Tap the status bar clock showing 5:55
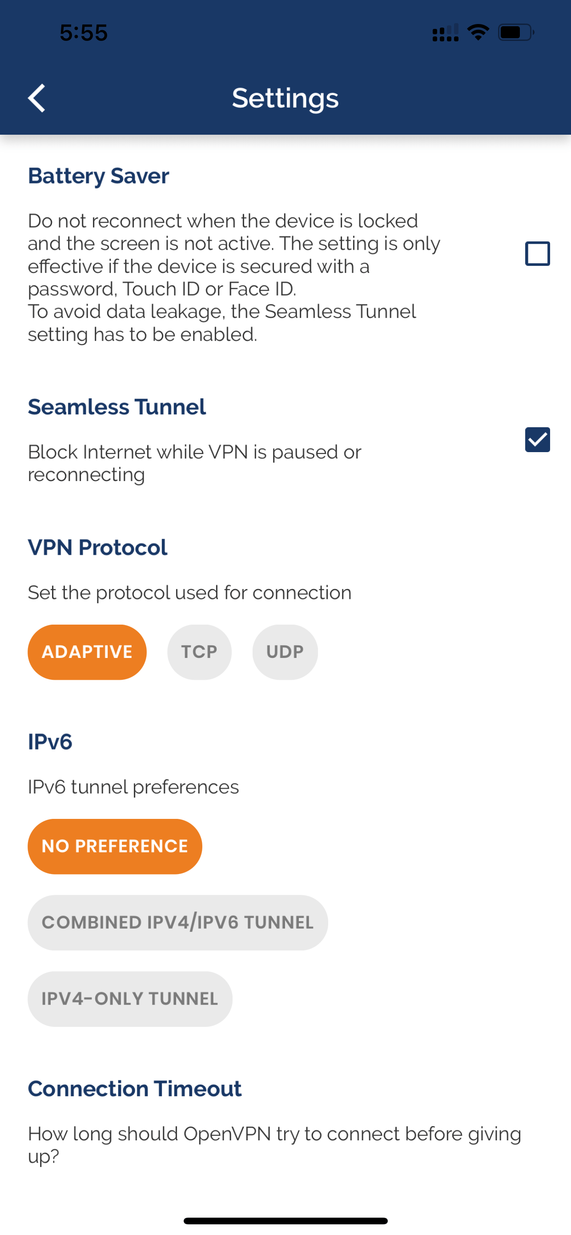The height and width of the screenshot is (1235, 571). (84, 32)
